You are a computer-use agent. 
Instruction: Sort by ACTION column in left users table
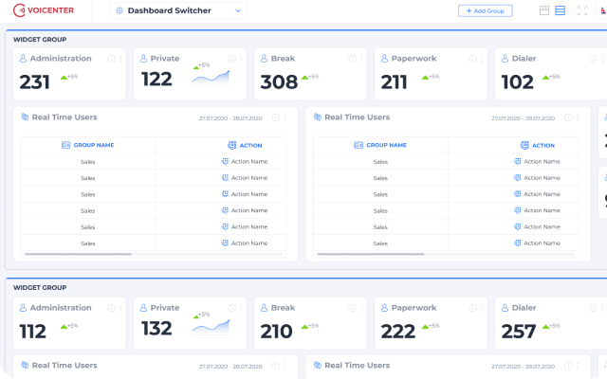pos(245,145)
